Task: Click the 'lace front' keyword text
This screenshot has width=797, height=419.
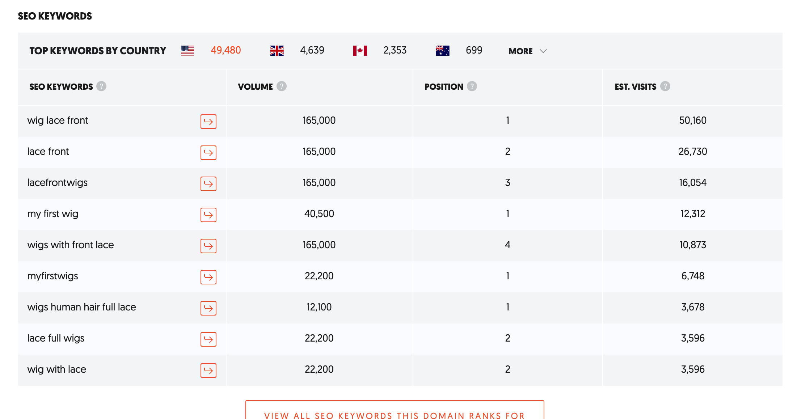Action: point(48,152)
